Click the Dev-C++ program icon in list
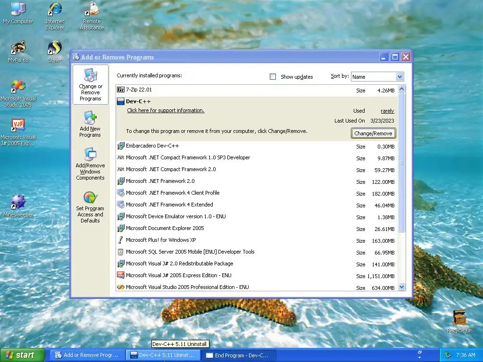 [121, 101]
